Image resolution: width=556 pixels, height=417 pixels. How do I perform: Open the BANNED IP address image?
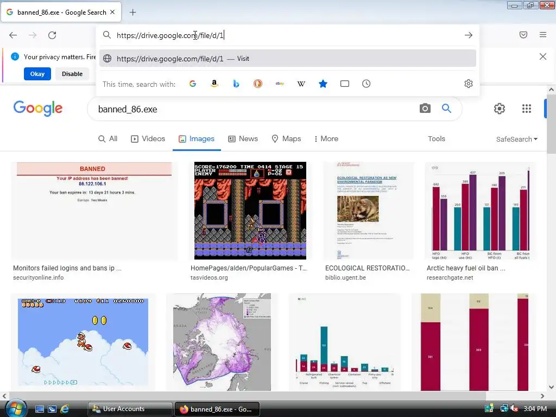coord(94,211)
